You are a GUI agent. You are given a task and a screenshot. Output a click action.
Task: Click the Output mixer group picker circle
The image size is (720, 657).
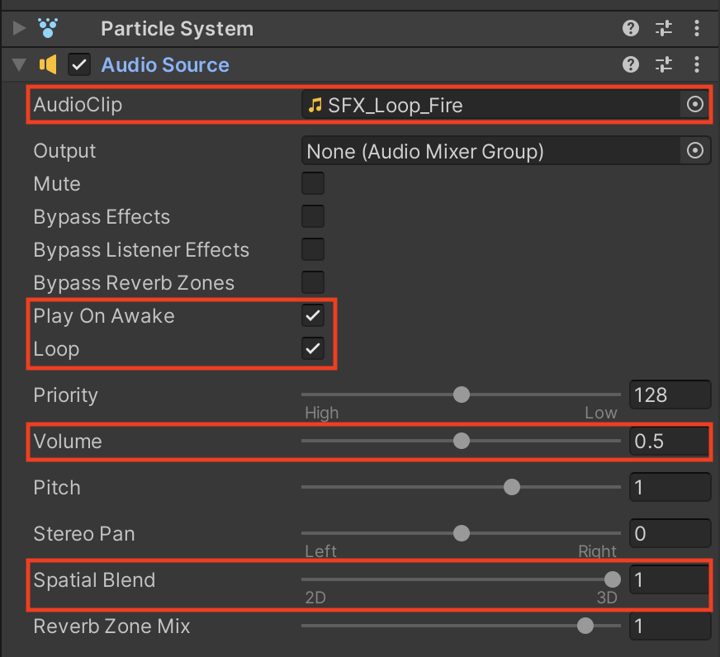point(695,150)
